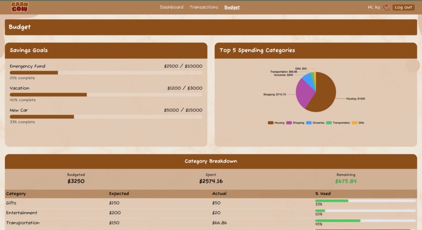Screen dimensions: 422x230
Task: Click the Category Breakdown header
Action: [211, 161]
